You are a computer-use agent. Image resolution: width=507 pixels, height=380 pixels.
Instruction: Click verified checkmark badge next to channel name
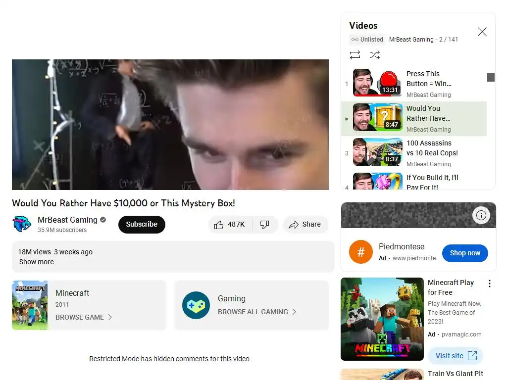coord(103,220)
